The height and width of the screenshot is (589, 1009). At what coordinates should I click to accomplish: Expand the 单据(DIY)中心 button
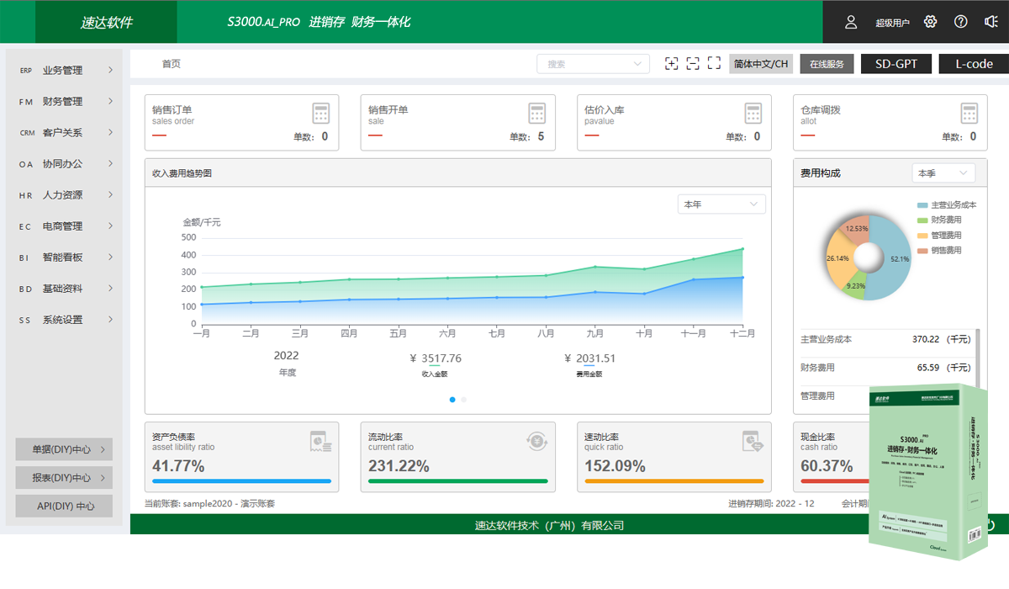coord(64,449)
